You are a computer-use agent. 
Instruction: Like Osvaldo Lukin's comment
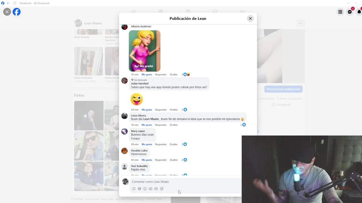[147, 160]
